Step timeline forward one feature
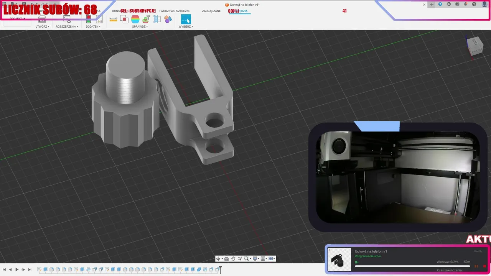Screen dimensions: 491x276 (23, 269)
